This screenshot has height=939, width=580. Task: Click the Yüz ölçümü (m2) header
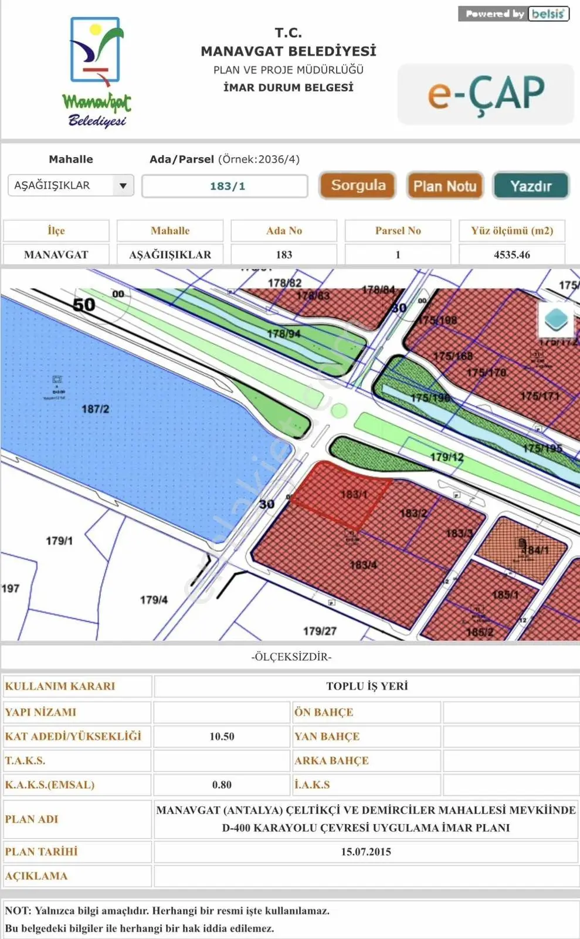click(512, 231)
